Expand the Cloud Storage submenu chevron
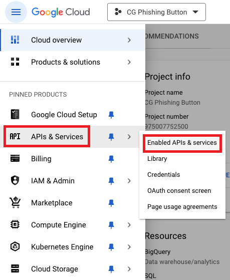Image resolution: width=230 pixels, height=280 pixels. 129,269
